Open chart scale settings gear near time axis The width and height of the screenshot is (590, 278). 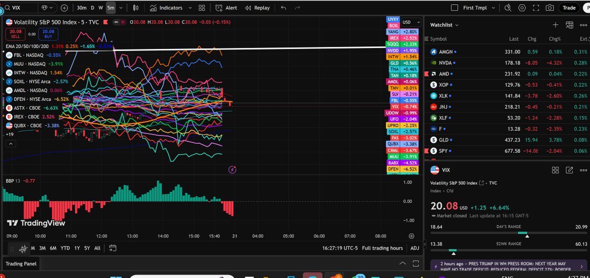tap(411, 236)
